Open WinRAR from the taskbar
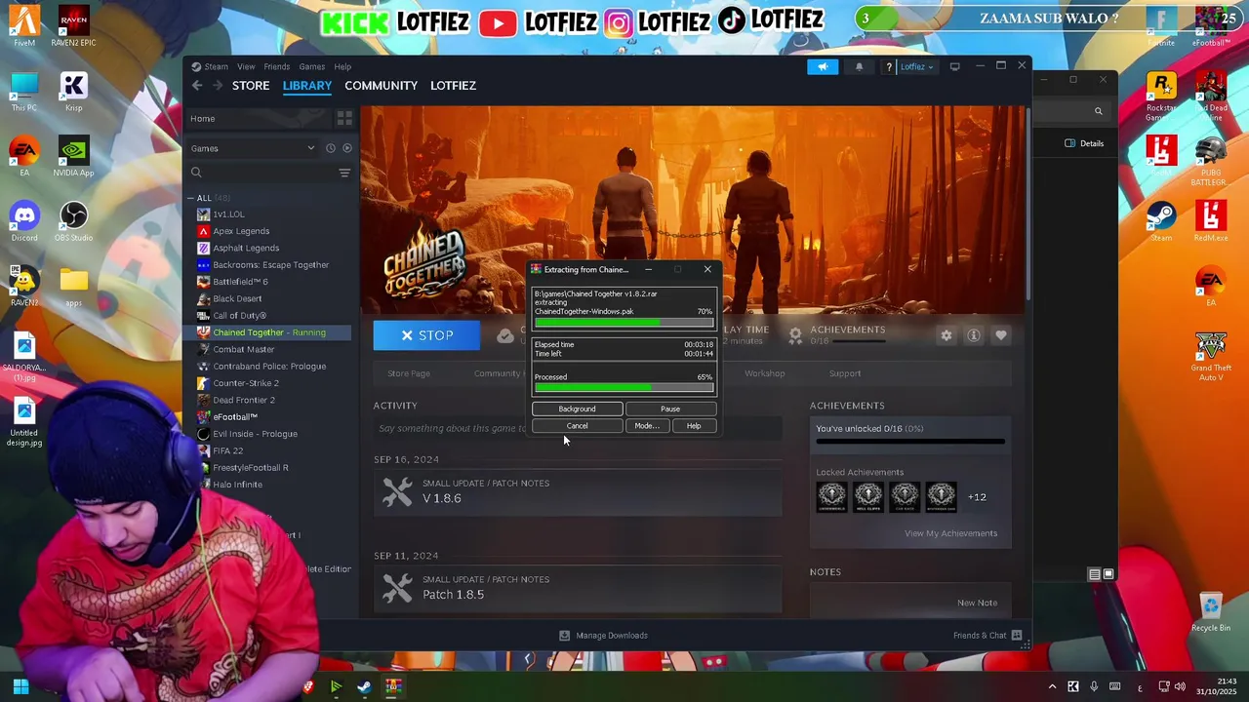1249x702 pixels. tap(393, 686)
